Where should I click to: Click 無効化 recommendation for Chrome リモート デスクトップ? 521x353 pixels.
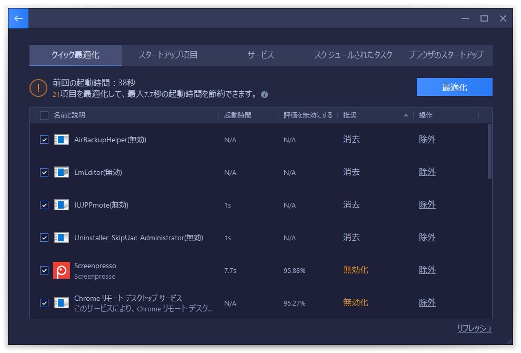356,302
